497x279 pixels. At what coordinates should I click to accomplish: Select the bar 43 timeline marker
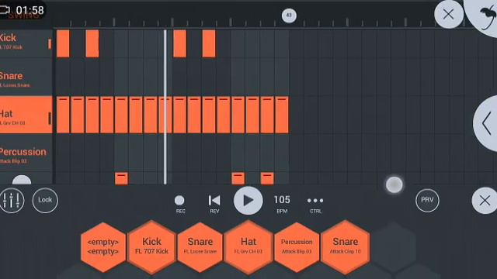click(x=289, y=15)
